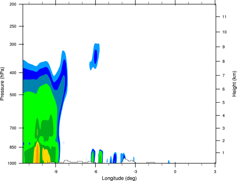Click the 500 pressure tick label
The height and width of the screenshot is (181, 237).
pyautogui.click(x=13, y=95)
